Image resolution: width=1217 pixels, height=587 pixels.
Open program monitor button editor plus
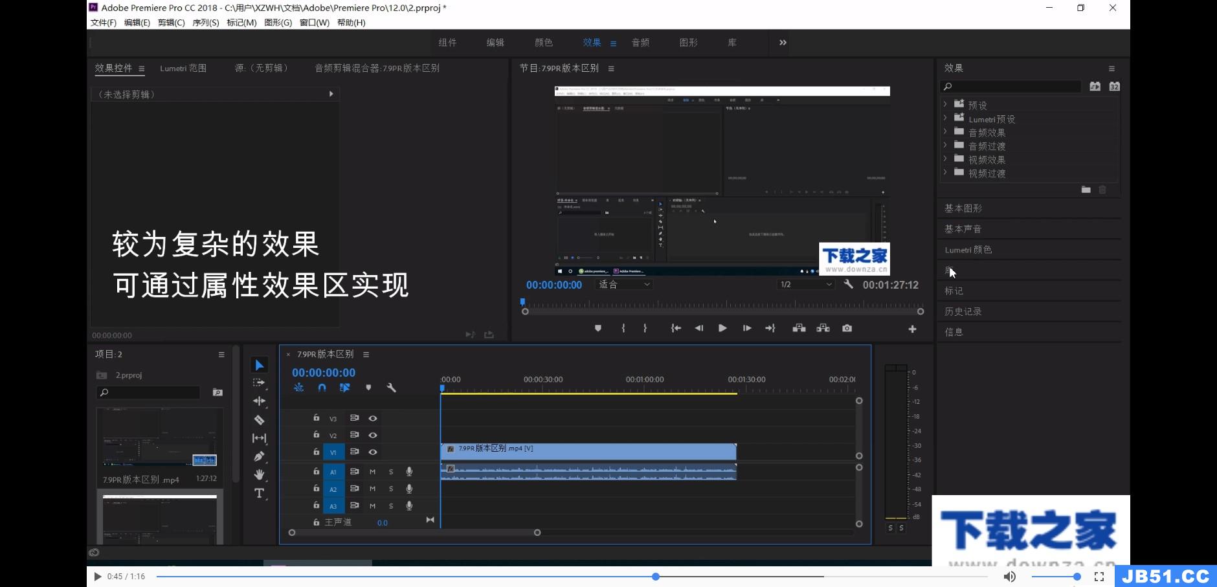tap(912, 329)
